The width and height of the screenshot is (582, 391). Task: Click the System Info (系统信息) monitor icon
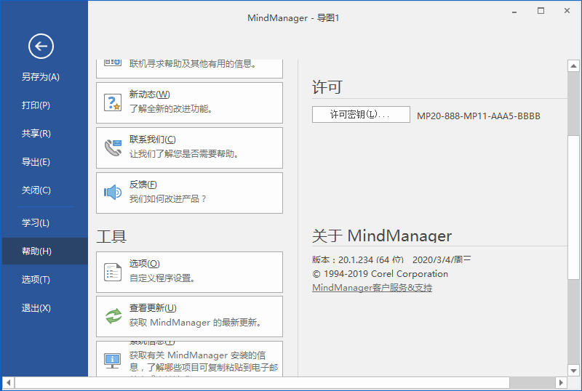tap(113, 359)
